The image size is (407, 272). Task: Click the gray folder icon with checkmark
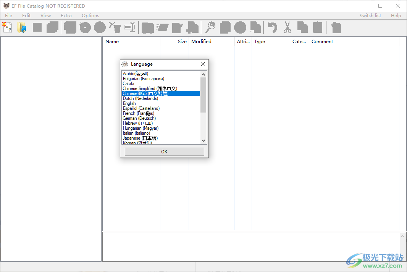tap(178, 27)
